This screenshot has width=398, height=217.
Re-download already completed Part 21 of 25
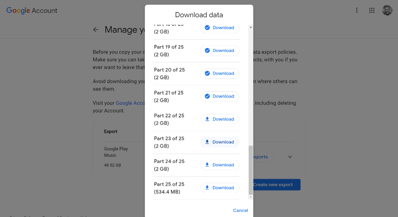coord(220,96)
